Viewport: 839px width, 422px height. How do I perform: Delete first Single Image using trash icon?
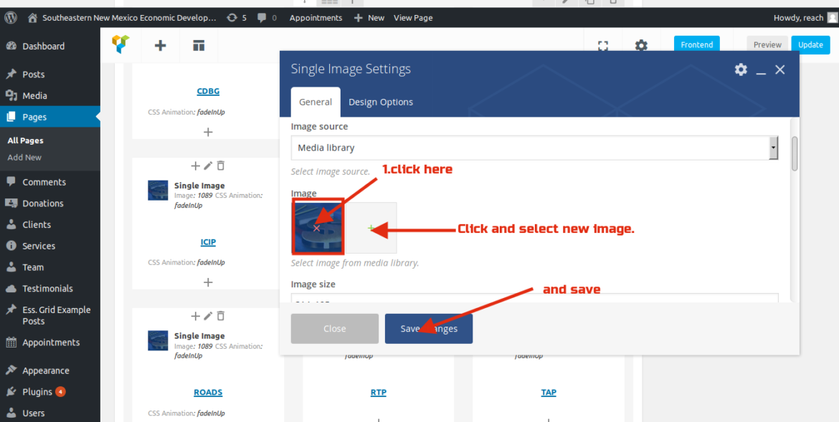[221, 166]
